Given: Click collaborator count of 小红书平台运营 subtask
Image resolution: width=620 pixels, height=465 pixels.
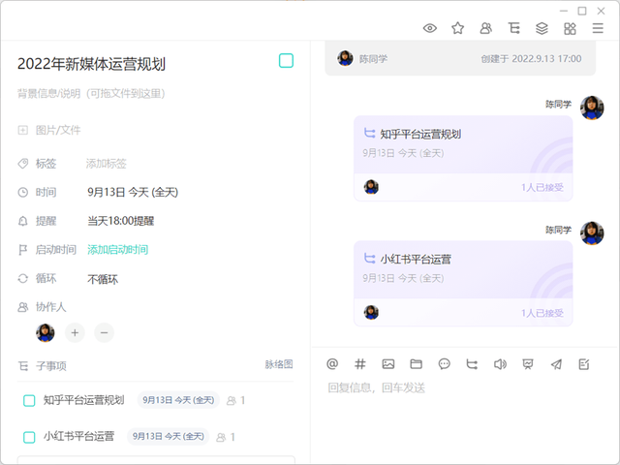Looking at the screenshot, I should tap(226, 437).
